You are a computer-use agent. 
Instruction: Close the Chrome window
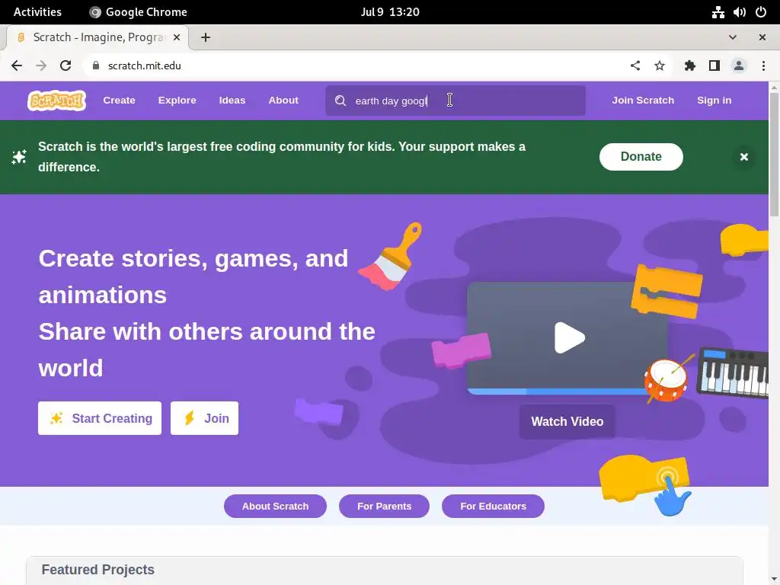coord(762,37)
